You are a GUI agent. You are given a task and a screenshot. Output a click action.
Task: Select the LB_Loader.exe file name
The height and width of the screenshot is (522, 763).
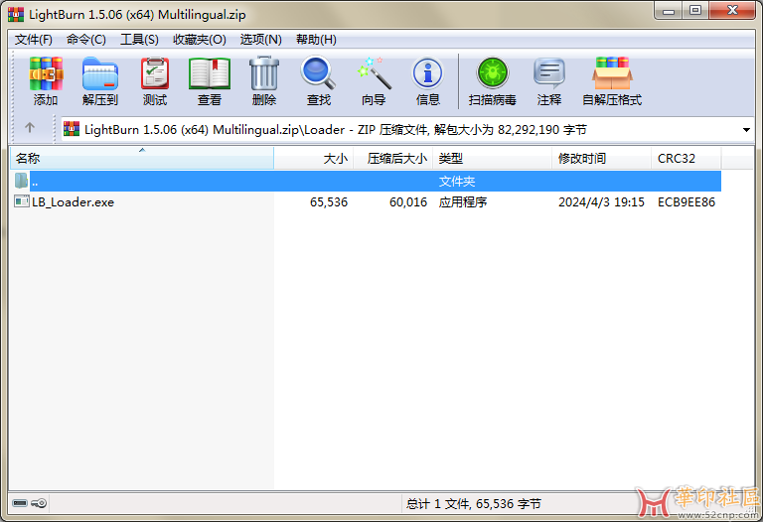[73, 202]
